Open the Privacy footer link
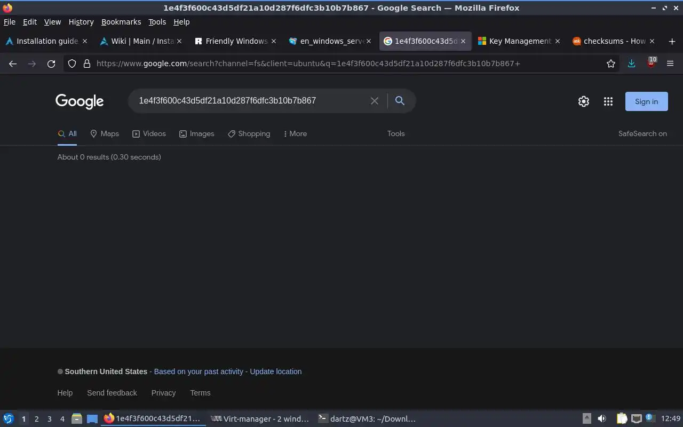This screenshot has width=683, height=427. pyautogui.click(x=163, y=393)
